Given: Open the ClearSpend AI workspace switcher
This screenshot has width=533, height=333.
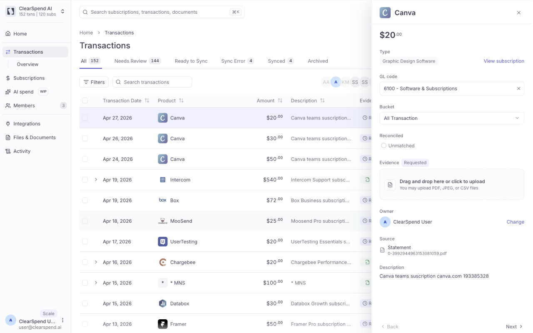Looking at the screenshot, I should (35, 11).
